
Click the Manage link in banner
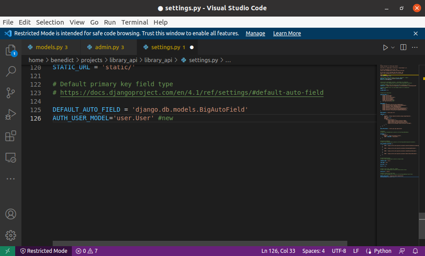[255, 34]
